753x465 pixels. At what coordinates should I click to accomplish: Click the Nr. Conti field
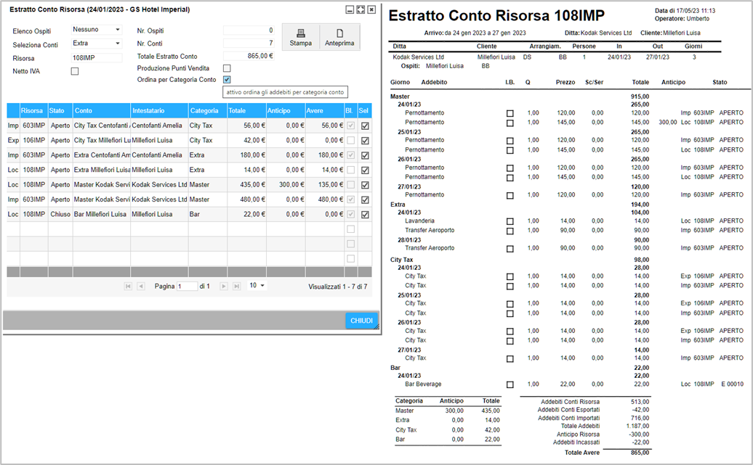tap(249, 43)
